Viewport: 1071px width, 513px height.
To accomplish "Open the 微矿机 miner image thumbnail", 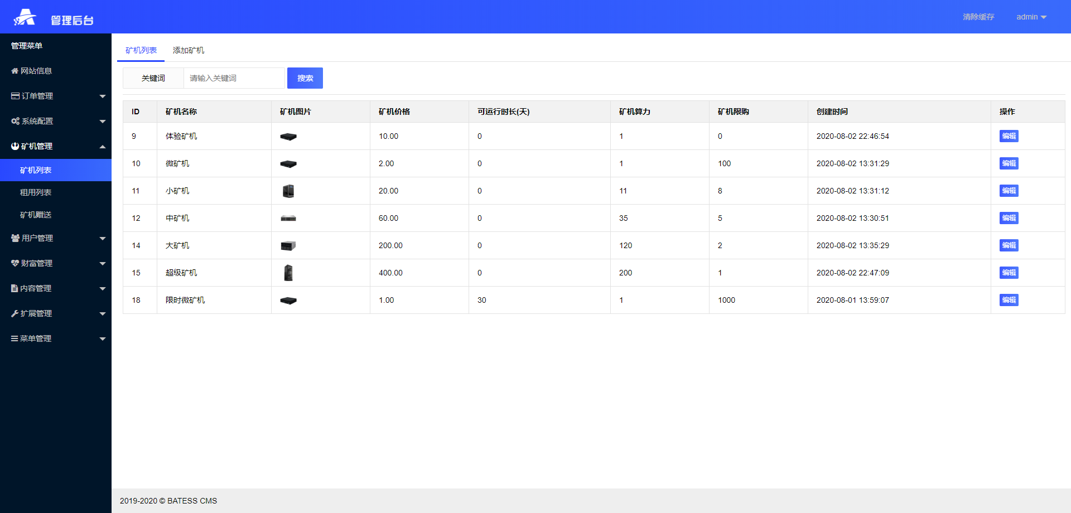I will [288, 164].
